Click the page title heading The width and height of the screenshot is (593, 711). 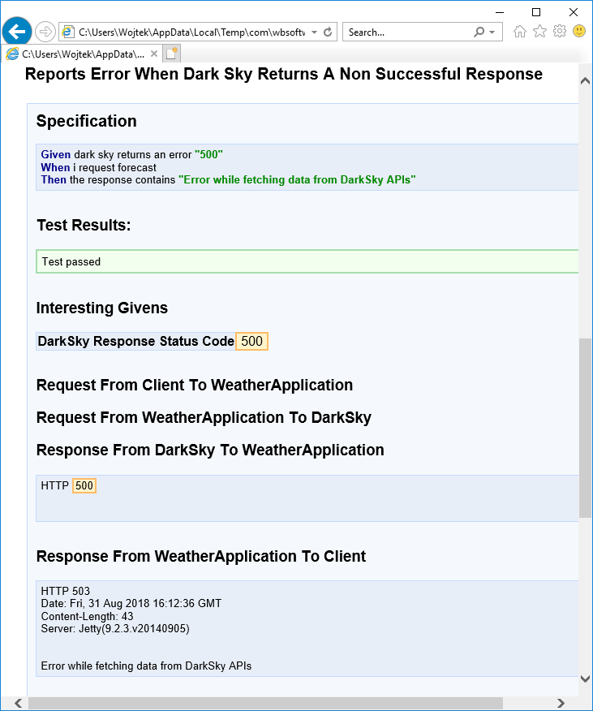(x=284, y=74)
